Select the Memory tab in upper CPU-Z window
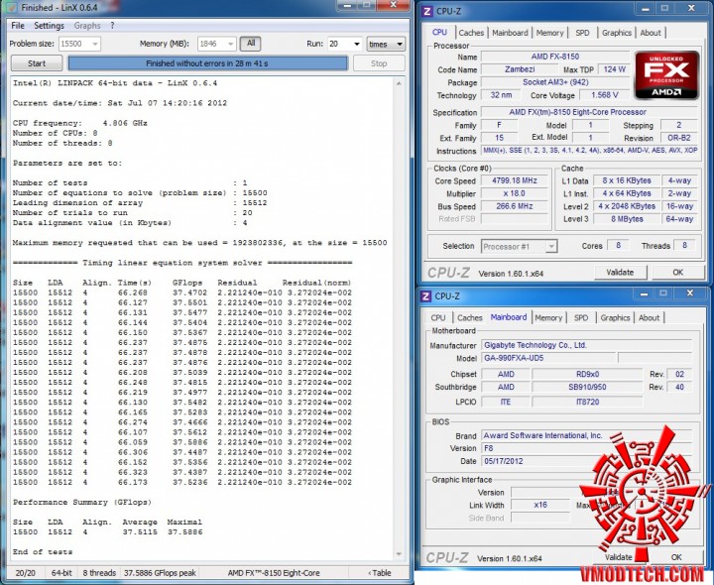This screenshot has width=714, height=585. pos(549,33)
